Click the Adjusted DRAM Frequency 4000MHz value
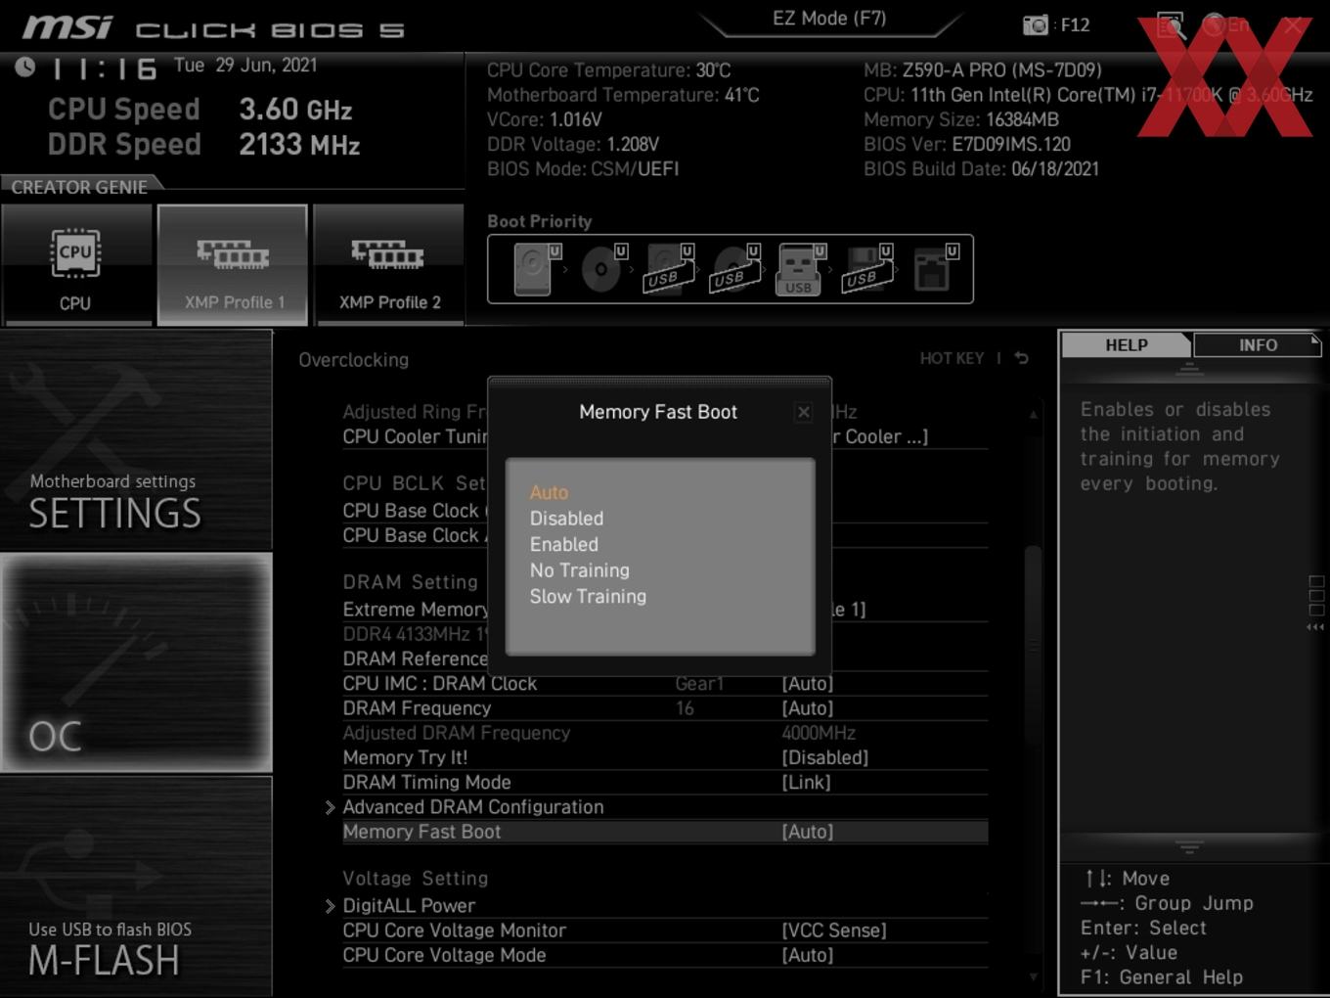This screenshot has height=998, width=1330. coord(819,733)
